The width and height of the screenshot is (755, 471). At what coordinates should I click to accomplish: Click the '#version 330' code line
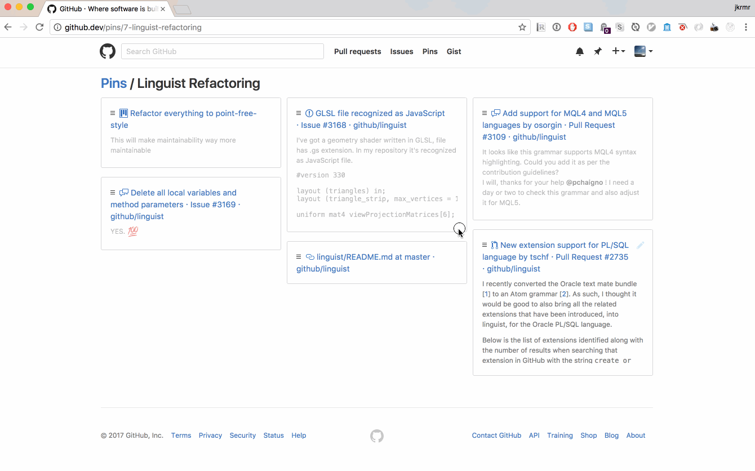click(x=321, y=175)
